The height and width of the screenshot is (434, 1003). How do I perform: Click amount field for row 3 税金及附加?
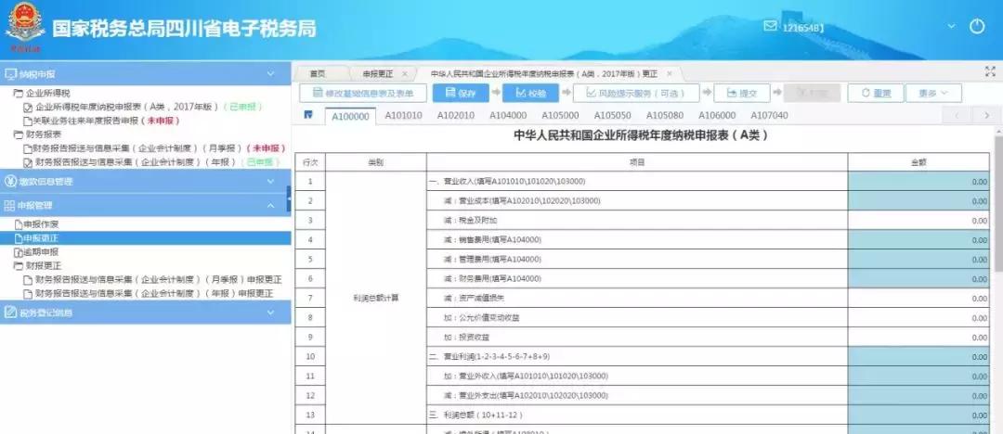coord(918,221)
